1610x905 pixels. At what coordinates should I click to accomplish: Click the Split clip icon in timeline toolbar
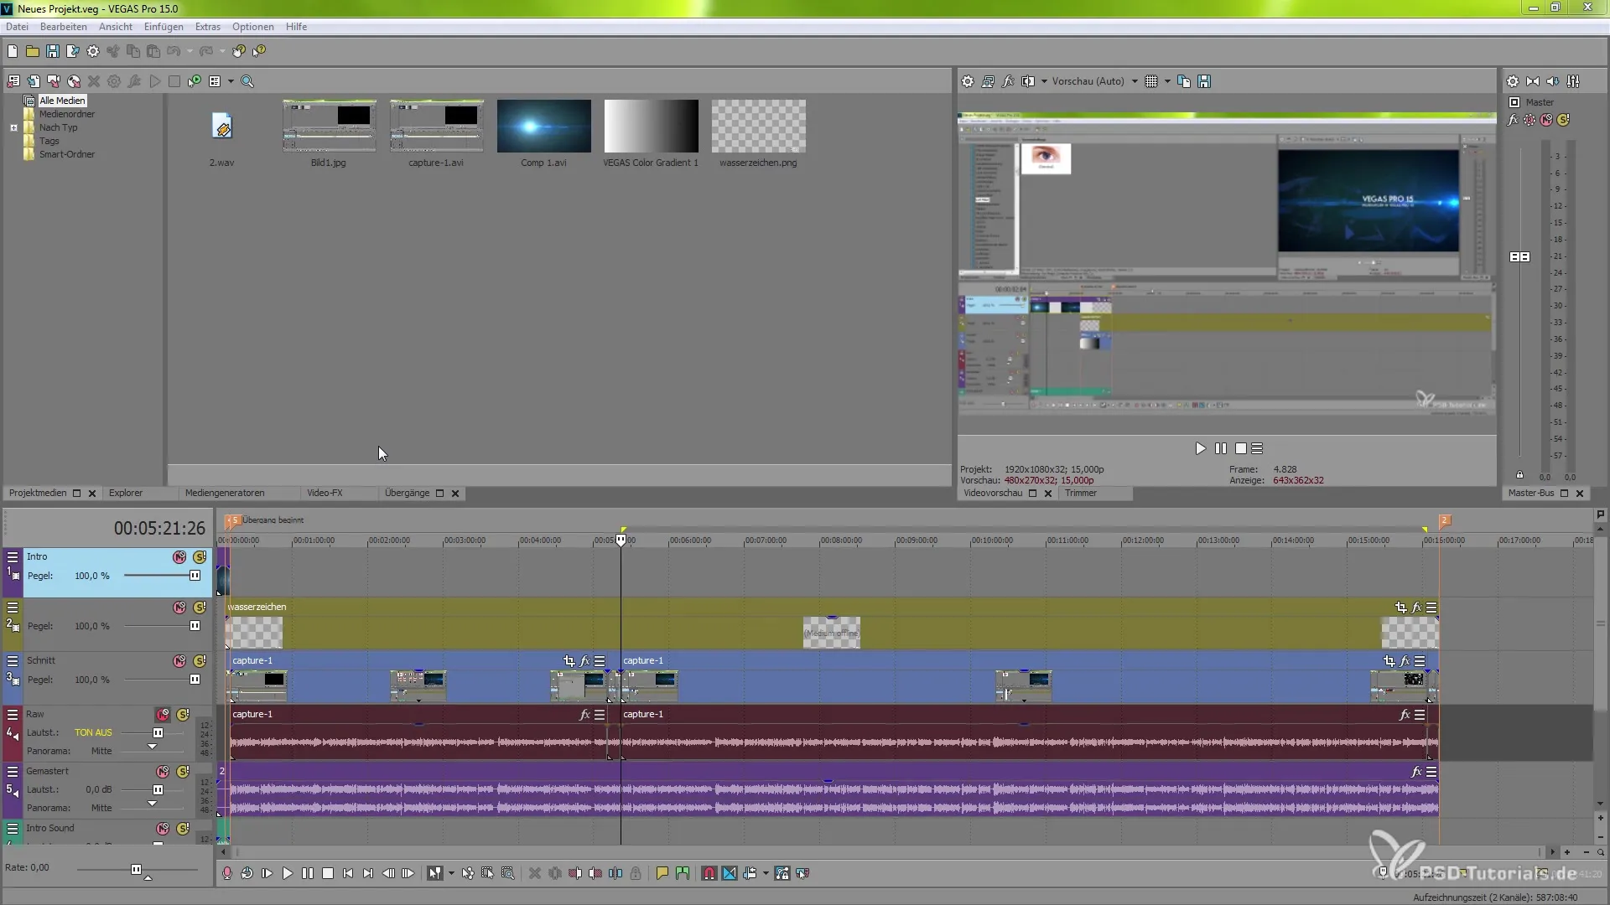[615, 873]
